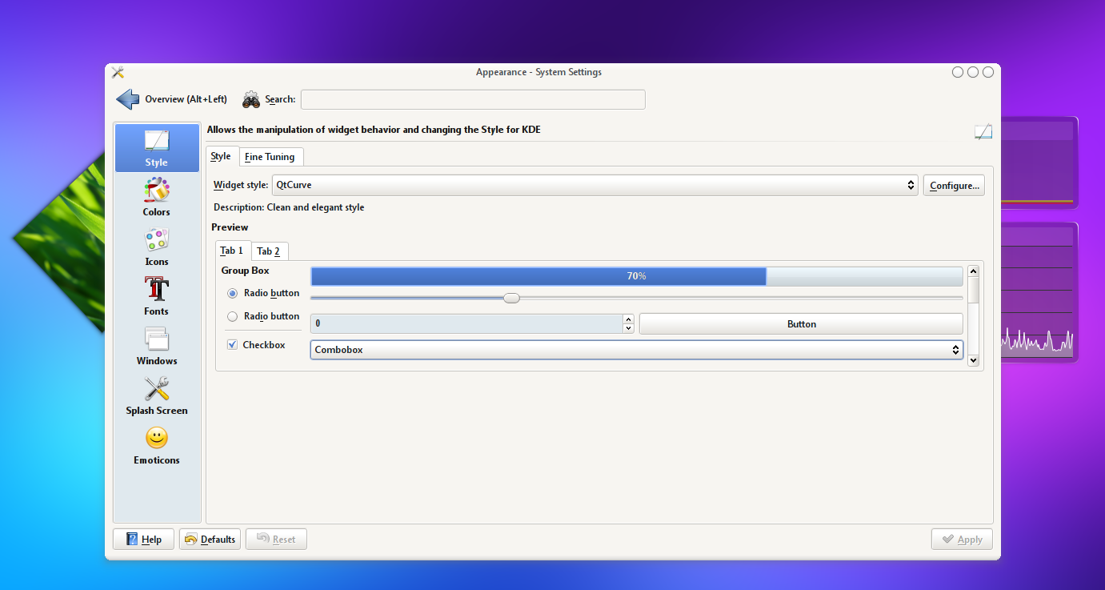Click the preview horizontal slider handle

pyautogui.click(x=511, y=298)
